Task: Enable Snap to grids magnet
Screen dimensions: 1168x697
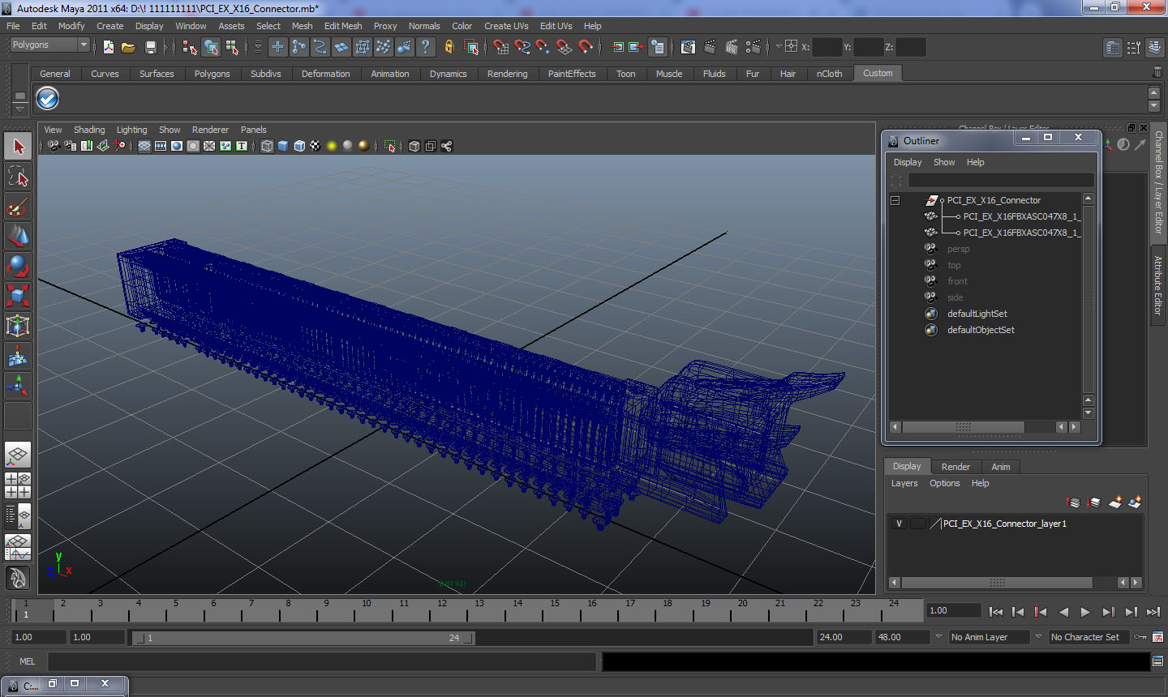Action: [x=501, y=47]
